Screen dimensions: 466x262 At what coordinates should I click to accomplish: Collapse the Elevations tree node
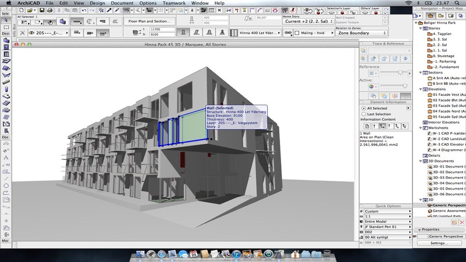click(421, 89)
